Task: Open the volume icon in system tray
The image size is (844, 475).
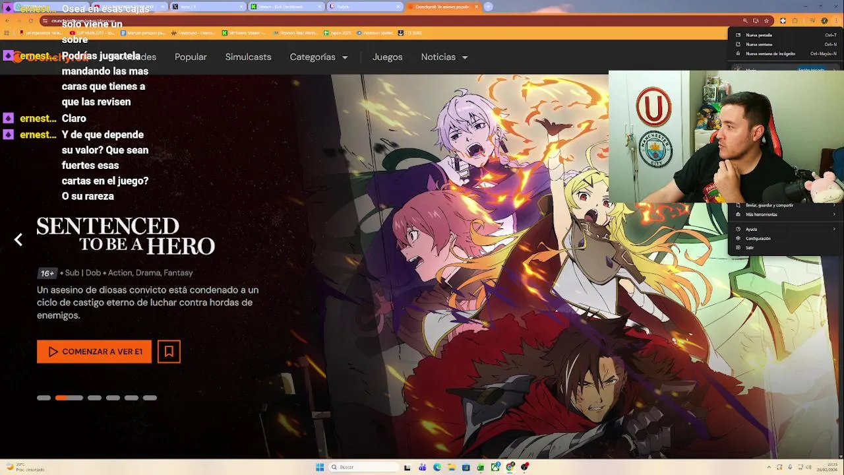Action: tap(808, 467)
